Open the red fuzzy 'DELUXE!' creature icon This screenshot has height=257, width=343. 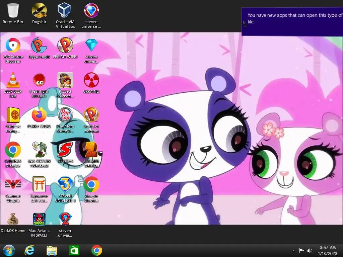point(39,85)
